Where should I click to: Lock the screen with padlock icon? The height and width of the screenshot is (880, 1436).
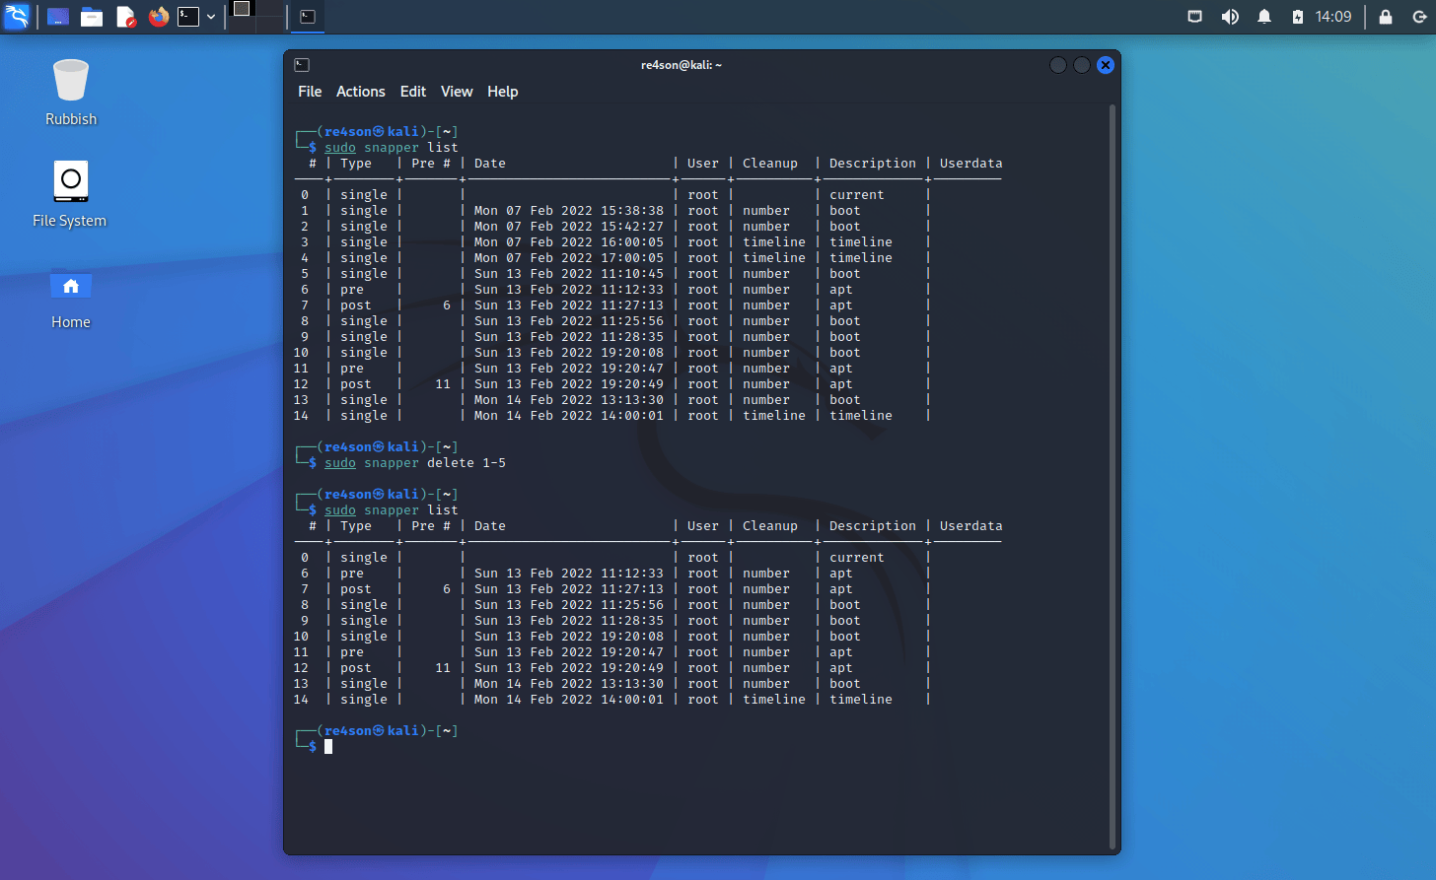1386,17
